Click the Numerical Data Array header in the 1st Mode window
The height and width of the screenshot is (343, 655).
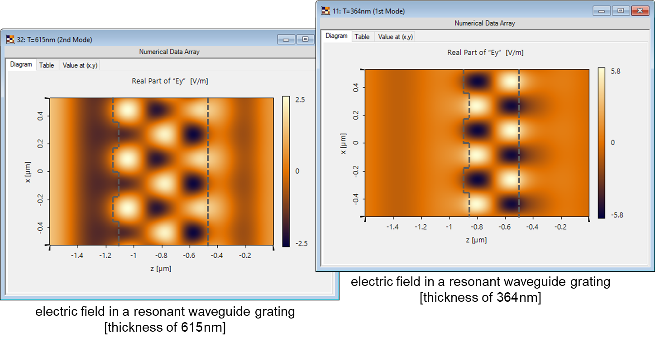[x=484, y=23]
